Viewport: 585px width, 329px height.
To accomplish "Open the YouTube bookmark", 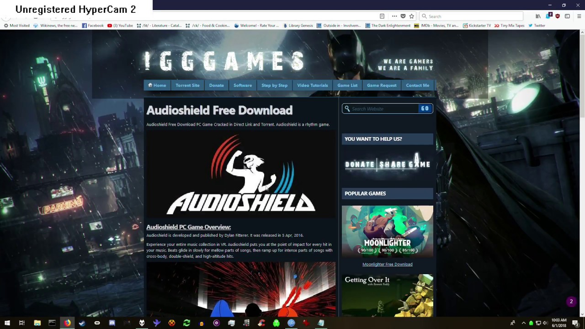I will pyautogui.click(x=120, y=26).
